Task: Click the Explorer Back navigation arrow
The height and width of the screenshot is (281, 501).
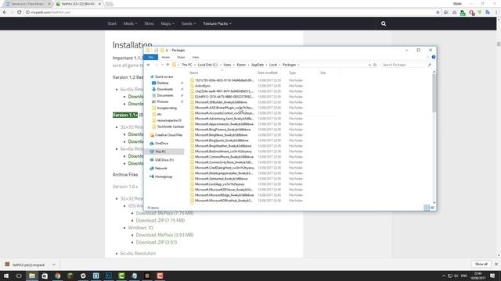Action: point(149,65)
